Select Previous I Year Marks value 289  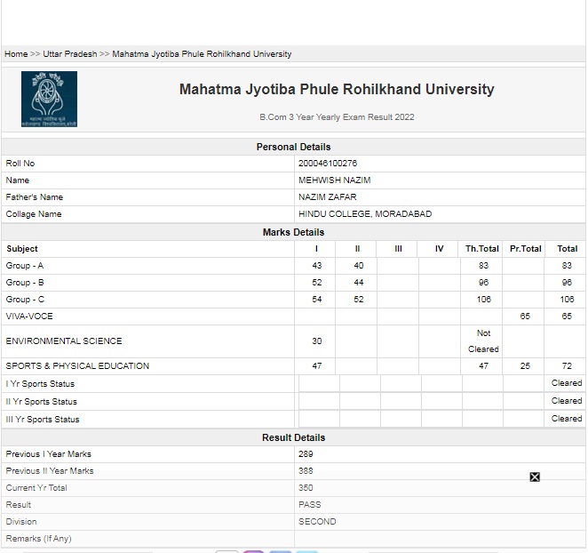pos(306,454)
